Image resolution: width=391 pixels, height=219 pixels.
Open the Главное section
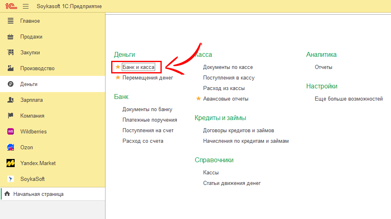coord(30,21)
